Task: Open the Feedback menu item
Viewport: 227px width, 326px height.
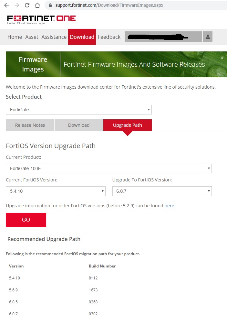Action: [x=109, y=37]
